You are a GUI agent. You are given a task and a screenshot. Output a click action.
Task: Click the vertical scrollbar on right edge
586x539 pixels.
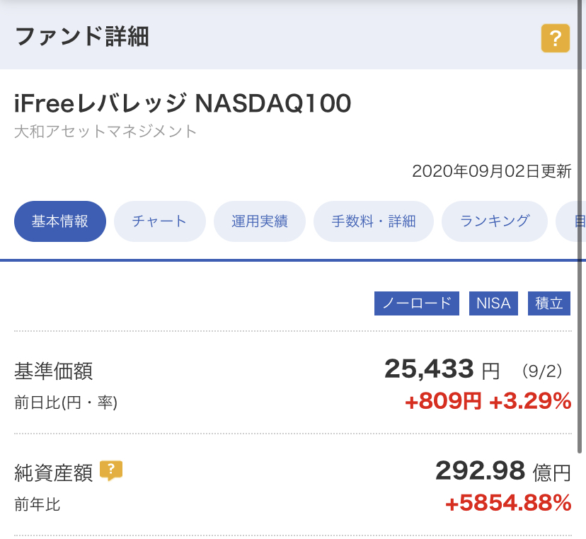580,226
